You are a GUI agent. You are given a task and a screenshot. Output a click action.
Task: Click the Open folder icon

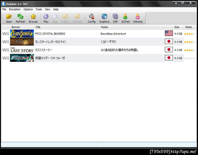click(9, 16)
